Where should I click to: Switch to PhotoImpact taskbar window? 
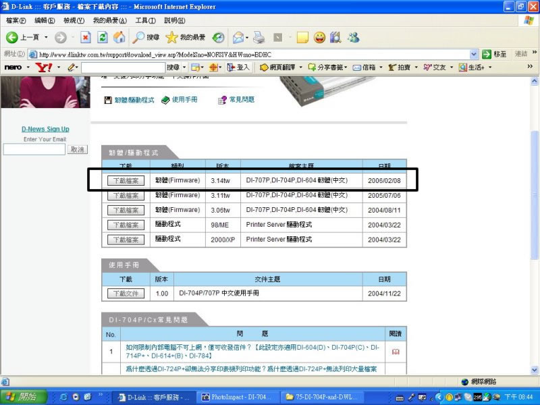coord(237,397)
